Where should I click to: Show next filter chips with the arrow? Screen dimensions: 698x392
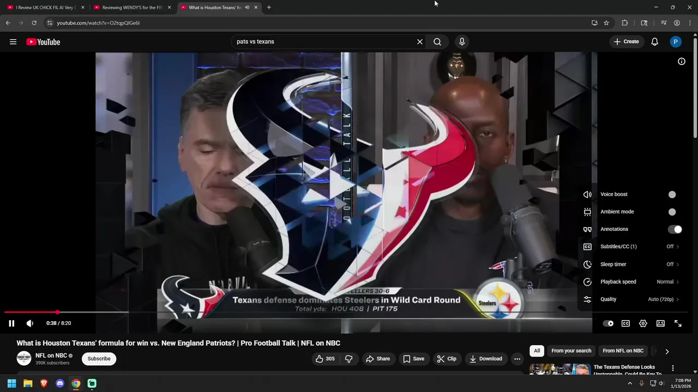click(x=667, y=351)
